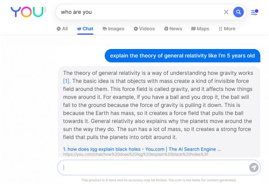Expand the More menu
269x184 pixels.
pos(227,29)
